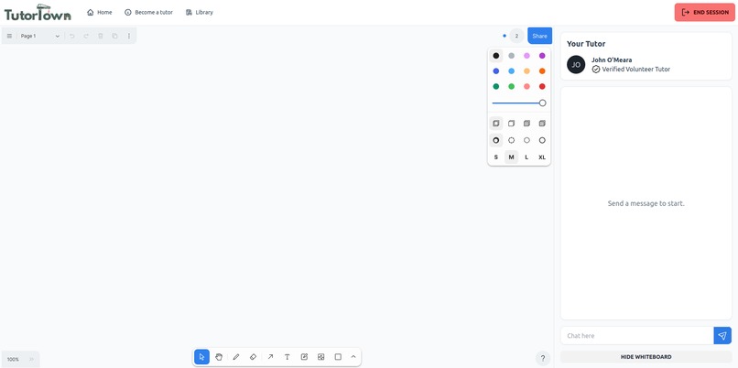Pick the light violet color swatch
The image size is (738, 368).
click(x=526, y=56)
